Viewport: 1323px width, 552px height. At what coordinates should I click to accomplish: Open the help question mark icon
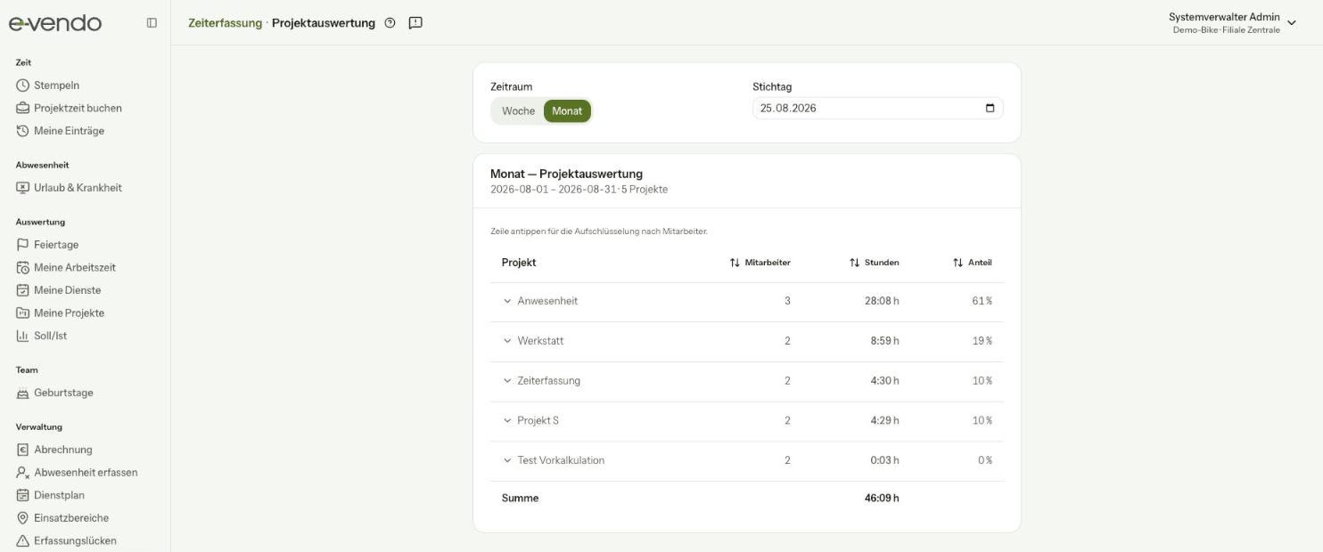pos(390,23)
